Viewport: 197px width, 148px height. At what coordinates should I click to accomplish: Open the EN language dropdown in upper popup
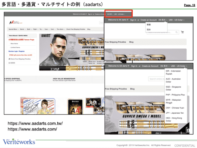pyautogui.click(x=163, y=20)
